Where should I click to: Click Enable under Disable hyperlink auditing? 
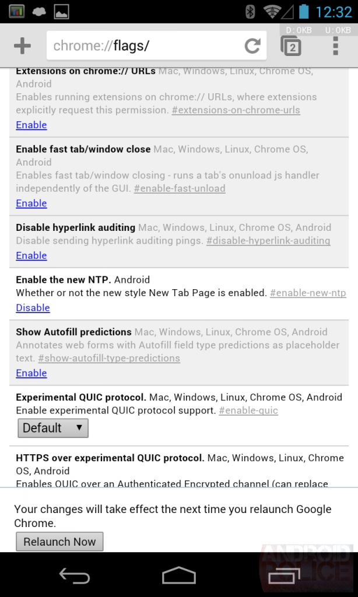point(31,255)
